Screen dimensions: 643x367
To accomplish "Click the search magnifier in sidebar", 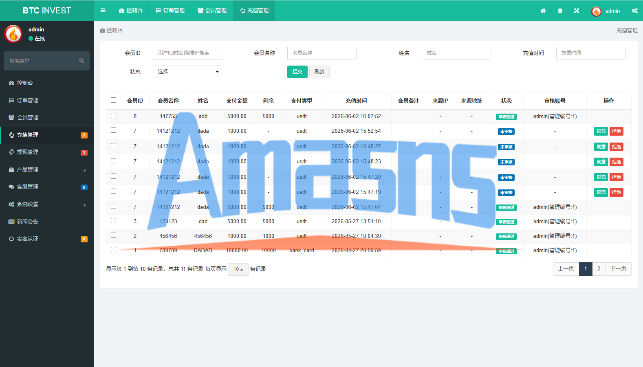I will tap(81, 61).
